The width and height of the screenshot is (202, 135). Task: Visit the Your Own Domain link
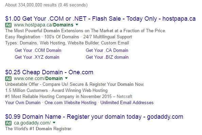click(x=23, y=103)
